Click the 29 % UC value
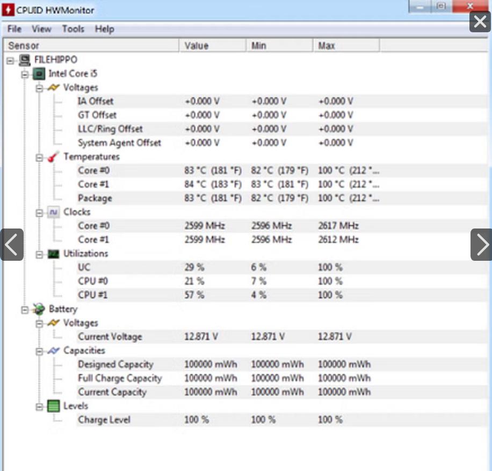Viewport: 492px width, 471px height. point(194,268)
